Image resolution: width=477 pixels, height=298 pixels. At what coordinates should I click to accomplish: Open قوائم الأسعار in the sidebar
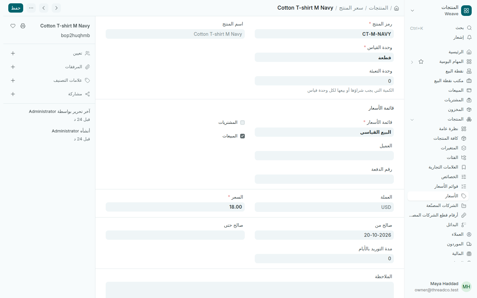click(438, 186)
